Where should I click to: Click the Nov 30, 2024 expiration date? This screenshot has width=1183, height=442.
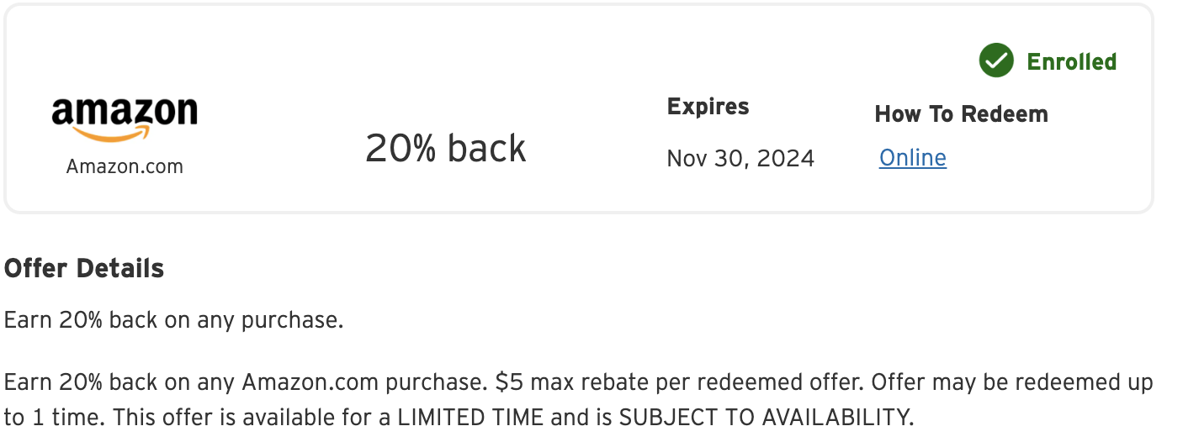(740, 159)
